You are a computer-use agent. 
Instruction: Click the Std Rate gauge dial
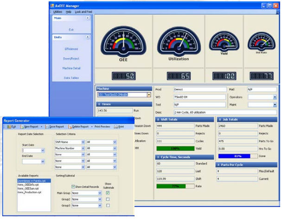coord(261,42)
